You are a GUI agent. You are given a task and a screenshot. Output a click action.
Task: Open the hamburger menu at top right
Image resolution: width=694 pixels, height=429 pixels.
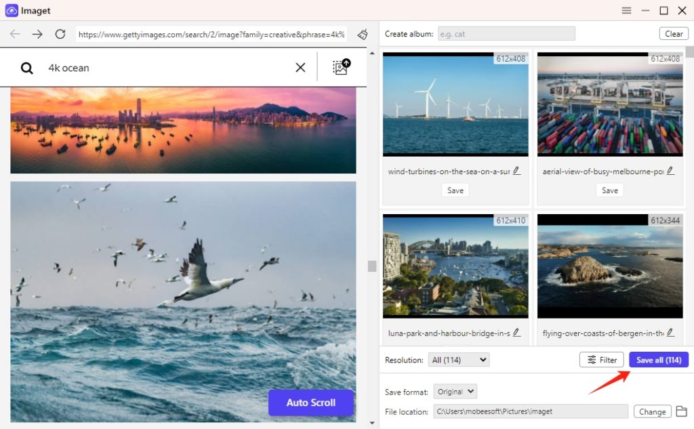pyautogui.click(x=626, y=11)
